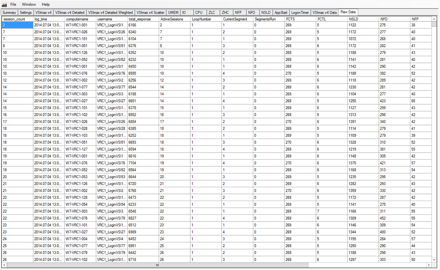Select the highlighted session_count cell with 2
This screenshot has width=440, height=270.
(x=17, y=25)
